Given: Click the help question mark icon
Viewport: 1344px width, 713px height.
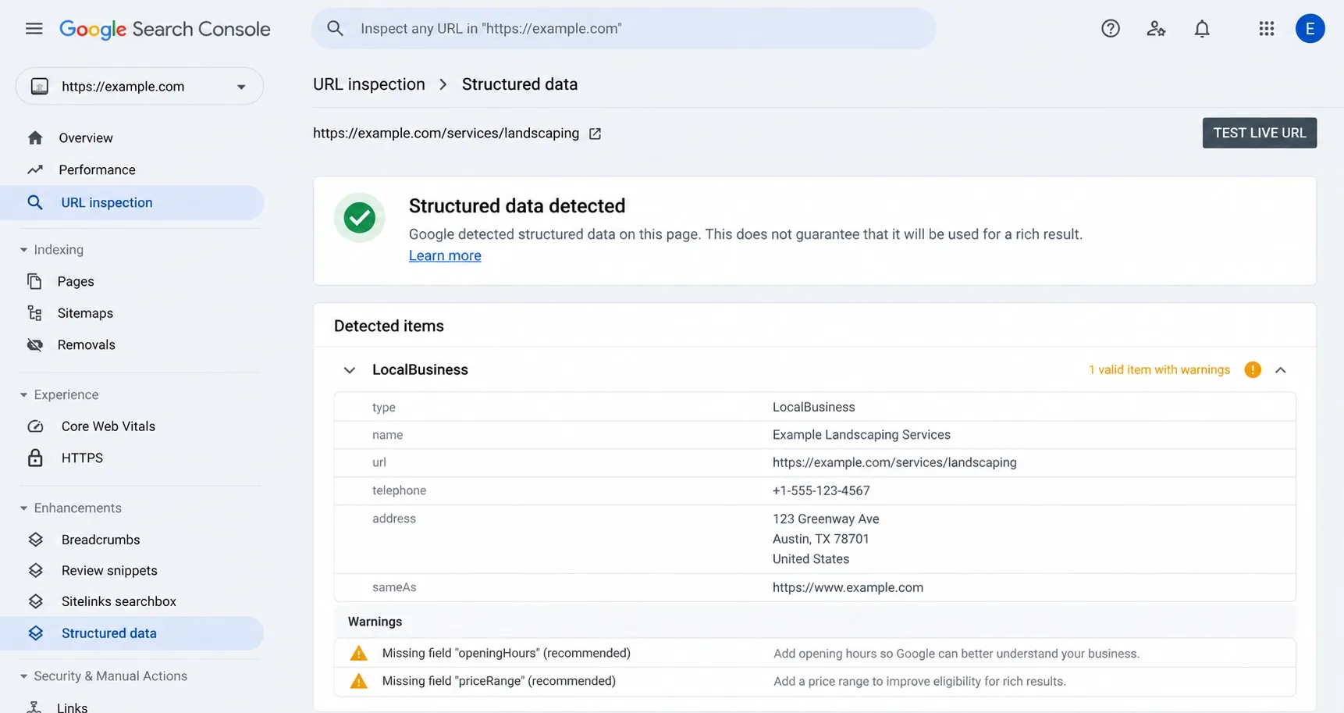Looking at the screenshot, I should tap(1110, 29).
